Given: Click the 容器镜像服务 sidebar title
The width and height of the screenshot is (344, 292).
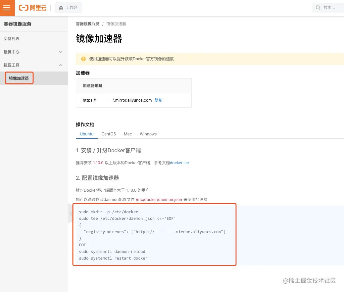Looking at the screenshot, I should [x=18, y=24].
